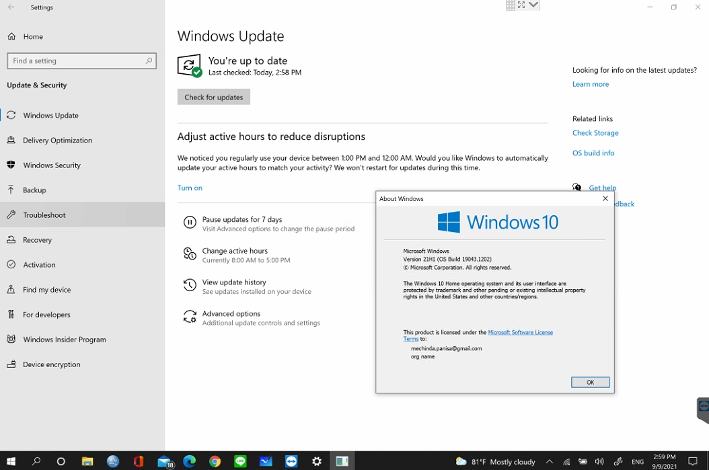Click the TeamViewer side panel tab
The height and width of the screenshot is (470, 709).
click(703, 410)
